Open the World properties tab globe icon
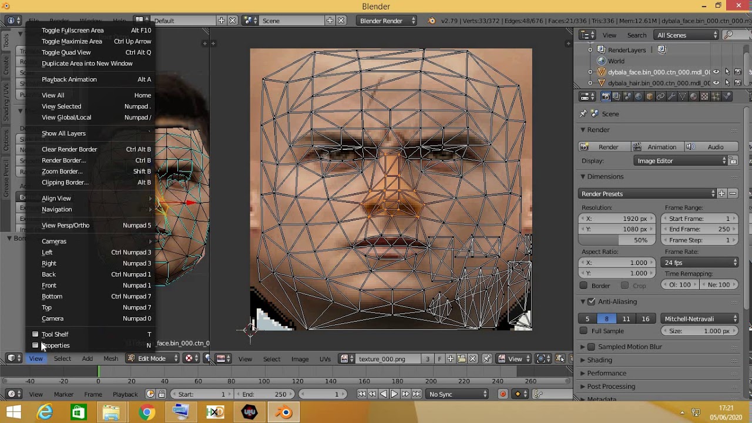This screenshot has width=752, height=423. (639, 96)
